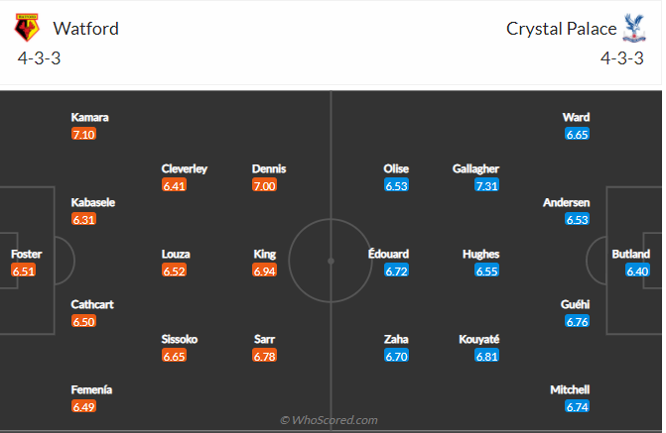
Task: Select Kamara's 7.10 rating badge
Action: click(x=83, y=134)
